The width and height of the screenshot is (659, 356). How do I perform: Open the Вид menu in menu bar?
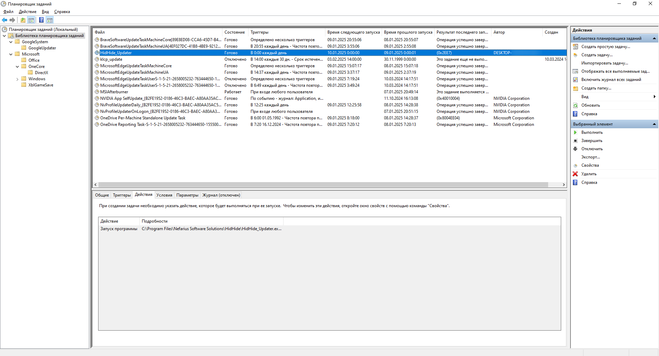(45, 12)
